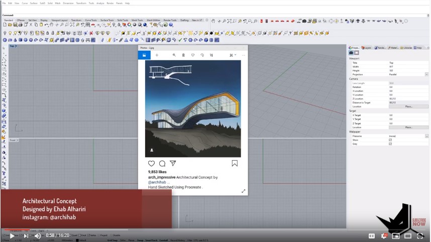
Task: Four viewports grid icon
Action: click(87, 25)
